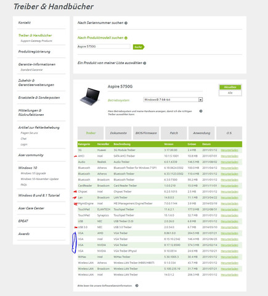Screen dimensions: 268x296
Task: Download Bluetooth Treiber for Windows 7 SP1
Action: coord(229,168)
